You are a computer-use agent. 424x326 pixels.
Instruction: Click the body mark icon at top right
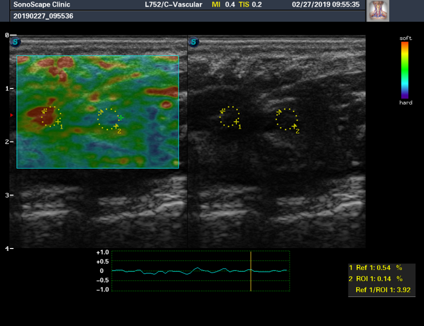click(378, 10)
